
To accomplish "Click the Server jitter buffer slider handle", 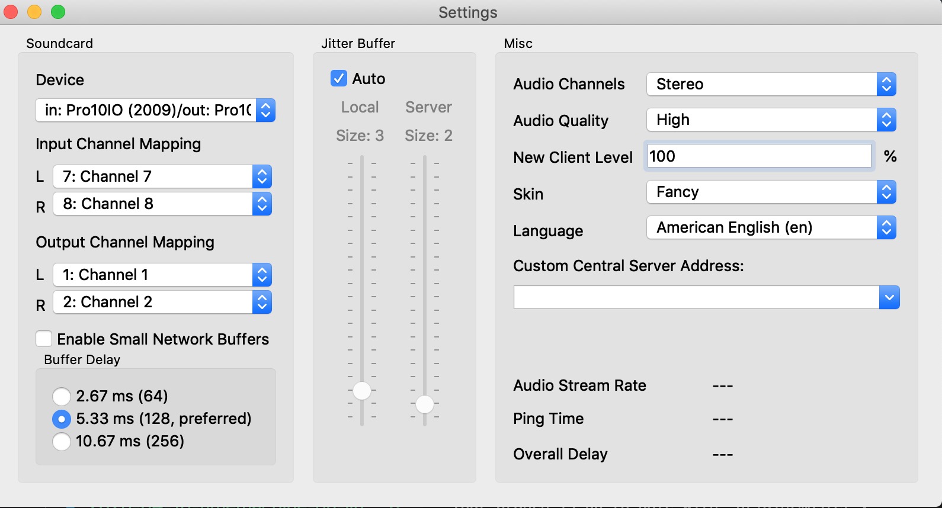I will click(x=425, y=404).
